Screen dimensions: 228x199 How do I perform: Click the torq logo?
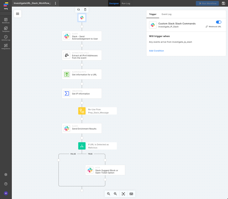6,6
